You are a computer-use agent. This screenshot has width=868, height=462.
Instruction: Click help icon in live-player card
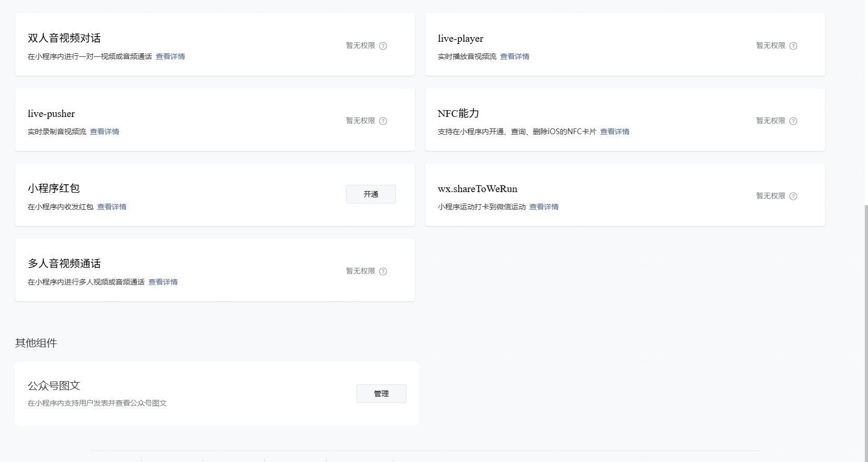pyautogui.click(x=793, y=46)
